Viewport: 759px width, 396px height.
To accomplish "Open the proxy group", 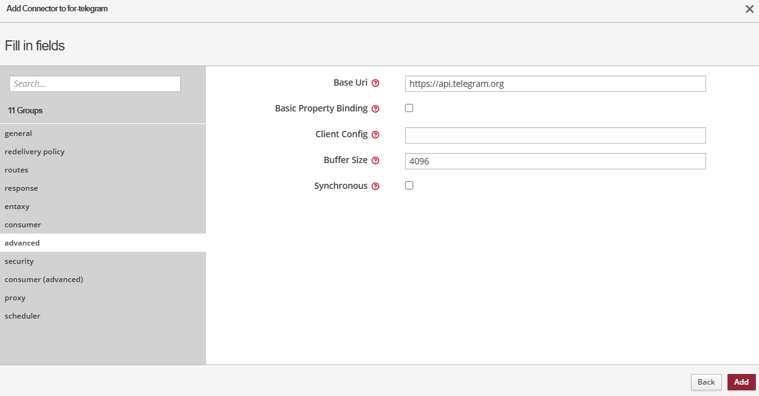I will pos(15,298).
